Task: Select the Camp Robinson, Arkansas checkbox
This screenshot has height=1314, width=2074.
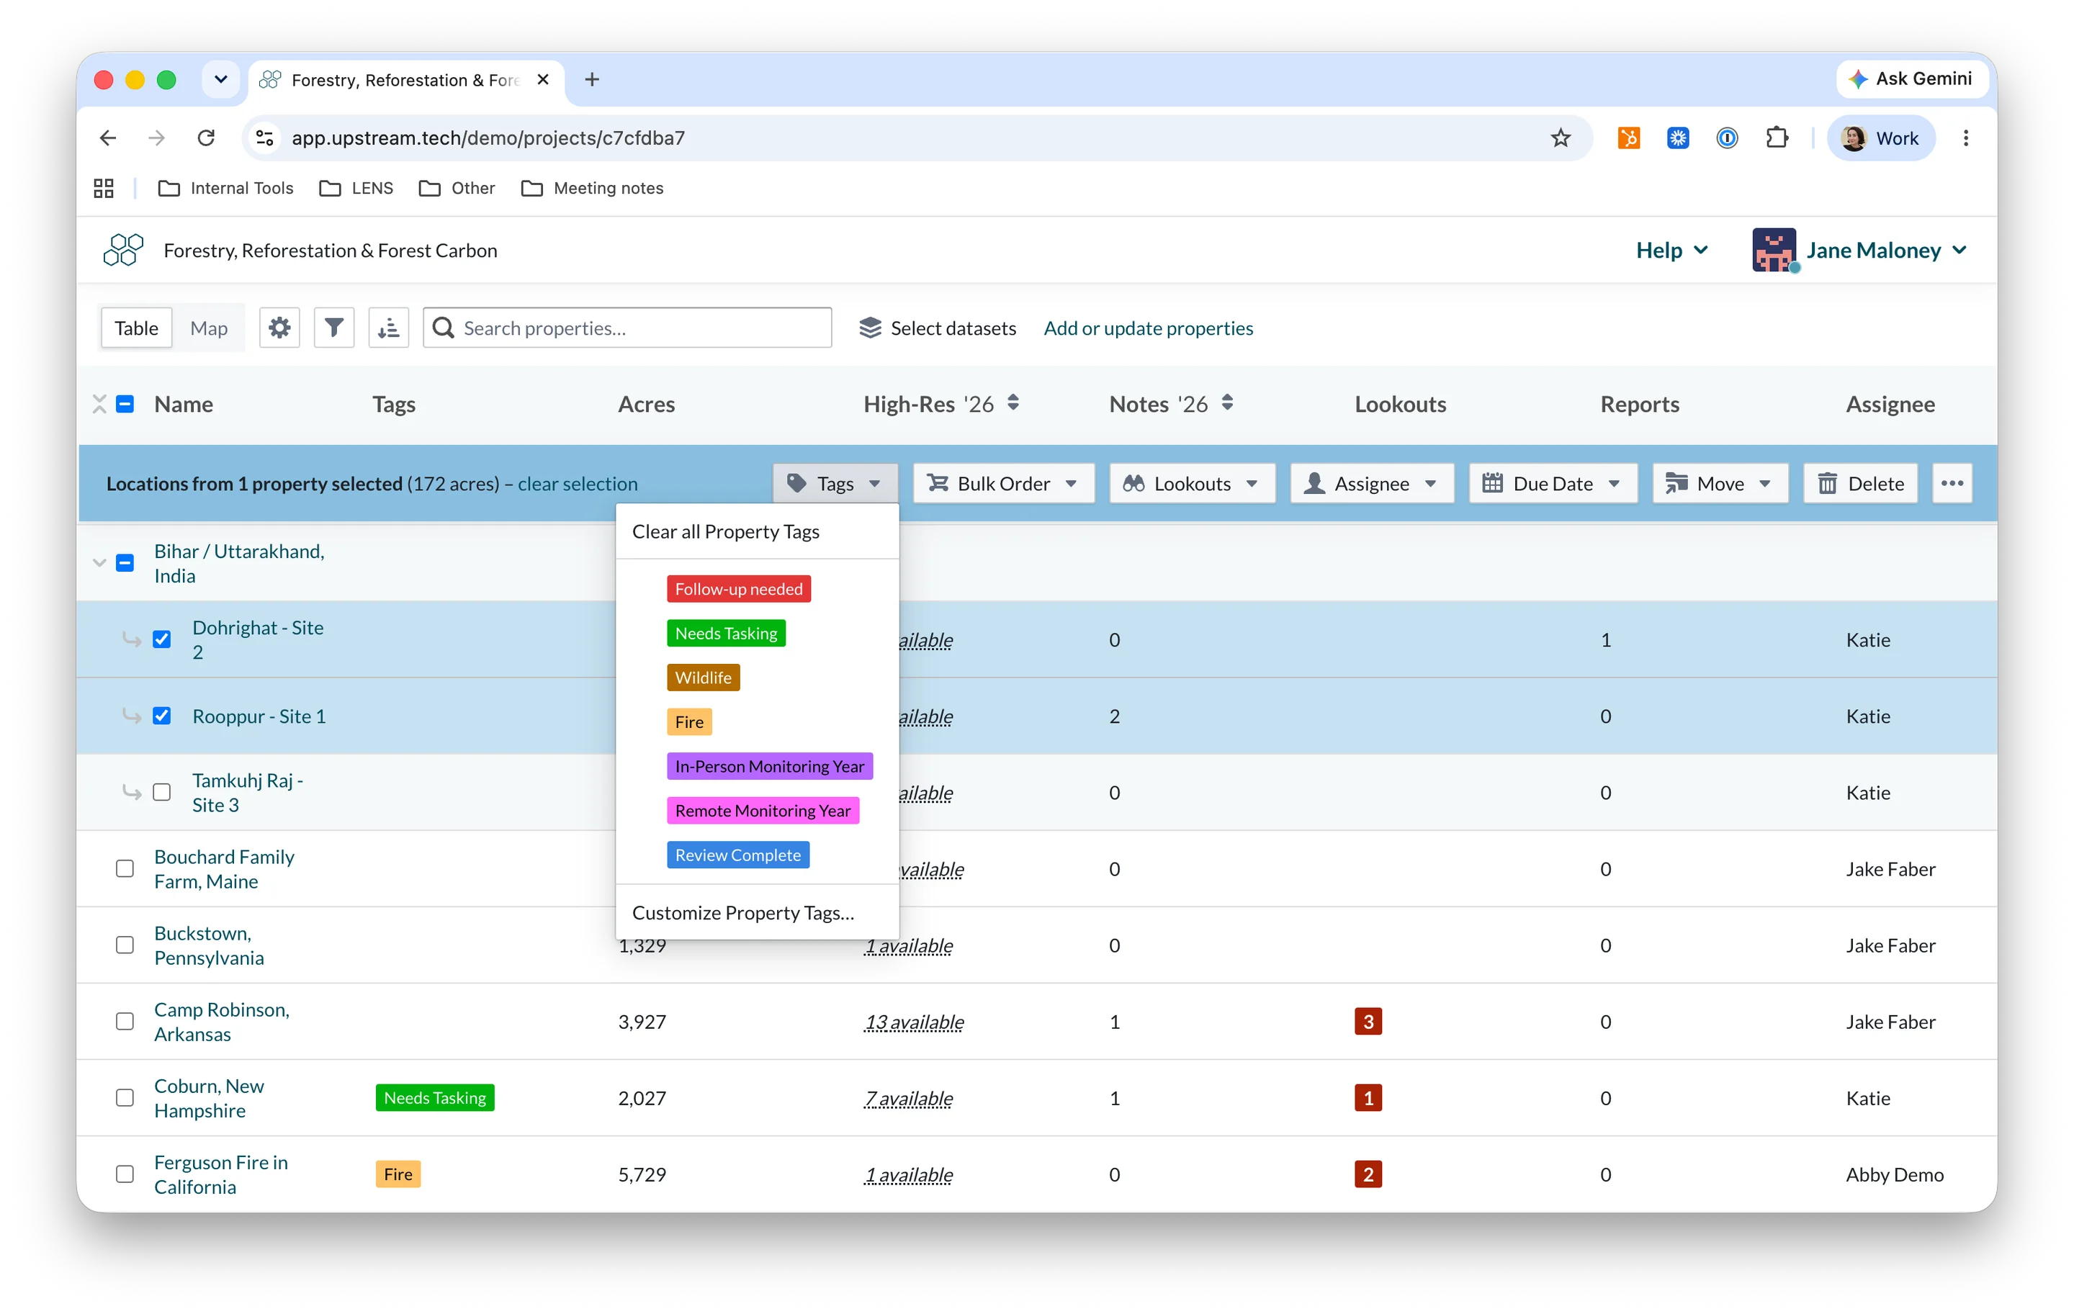Action: pyautogui.click(x=125, y=1022)
